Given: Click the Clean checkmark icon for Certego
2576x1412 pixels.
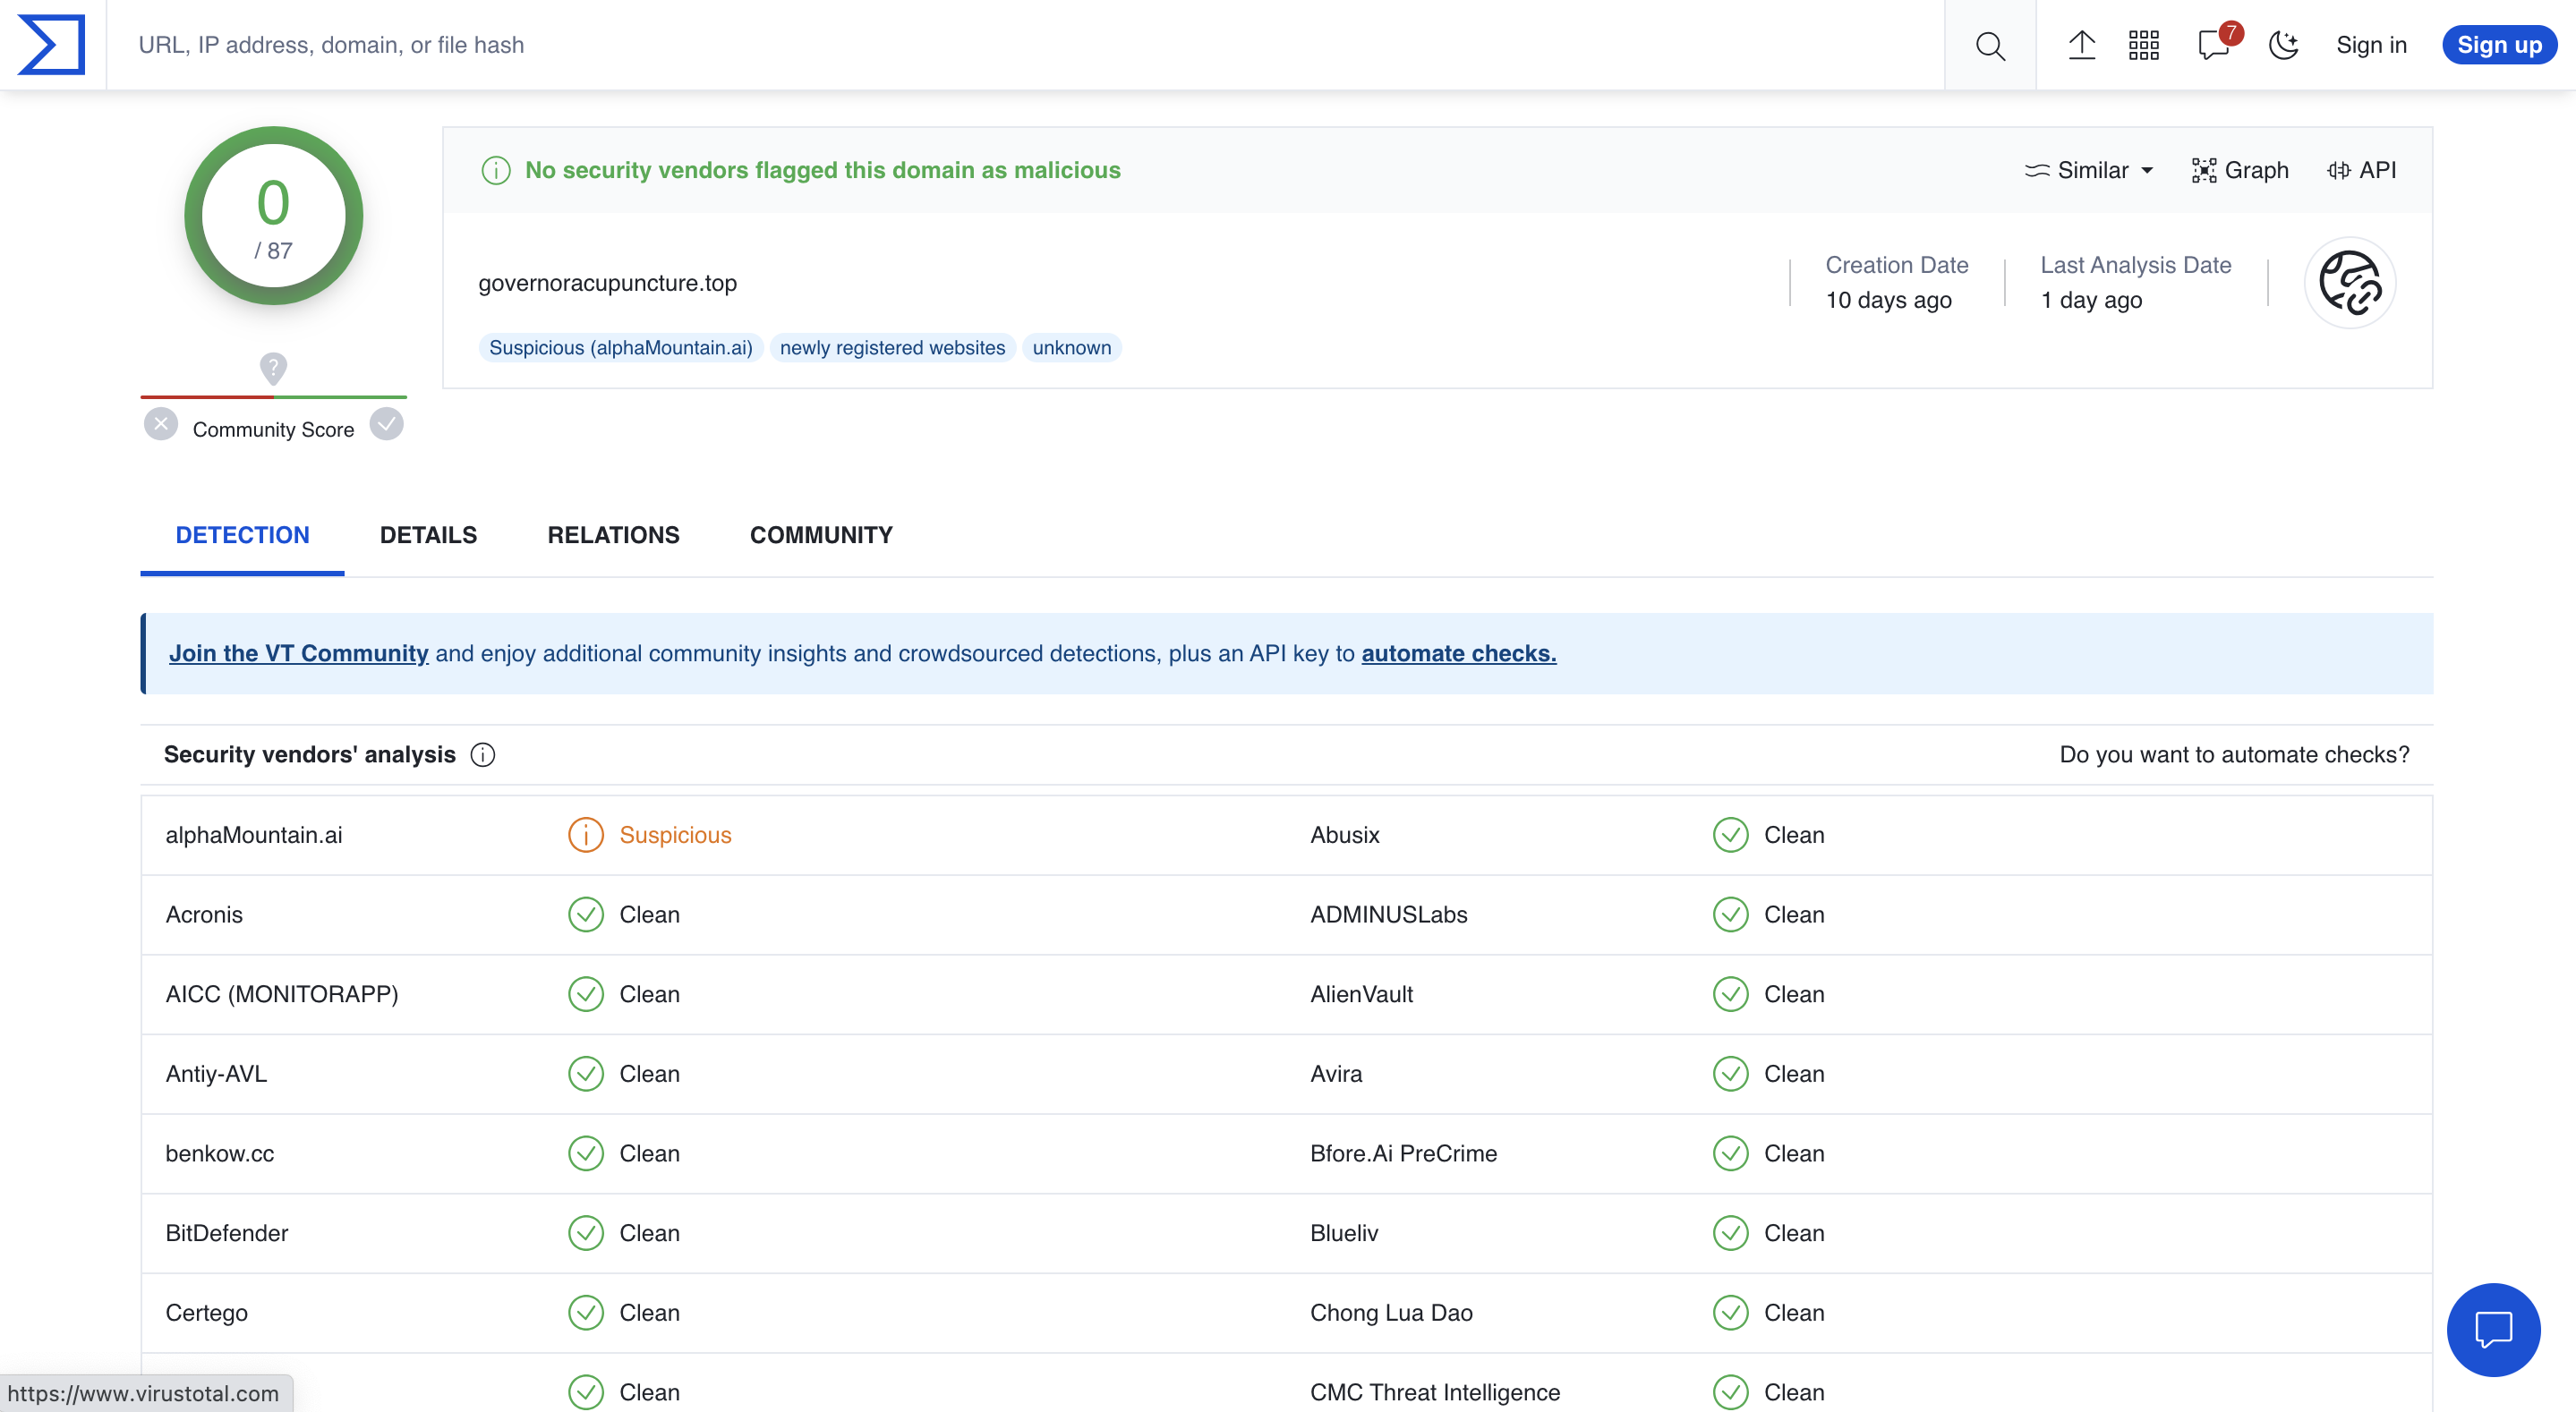Looking at the screenshot, I should pyautogui.click(x=585, y=1313).
